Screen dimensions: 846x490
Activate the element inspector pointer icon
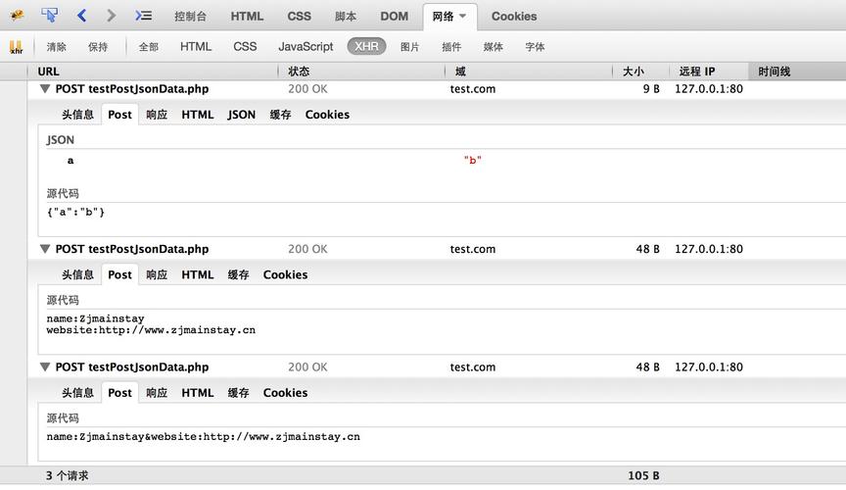tap(50, 15)
